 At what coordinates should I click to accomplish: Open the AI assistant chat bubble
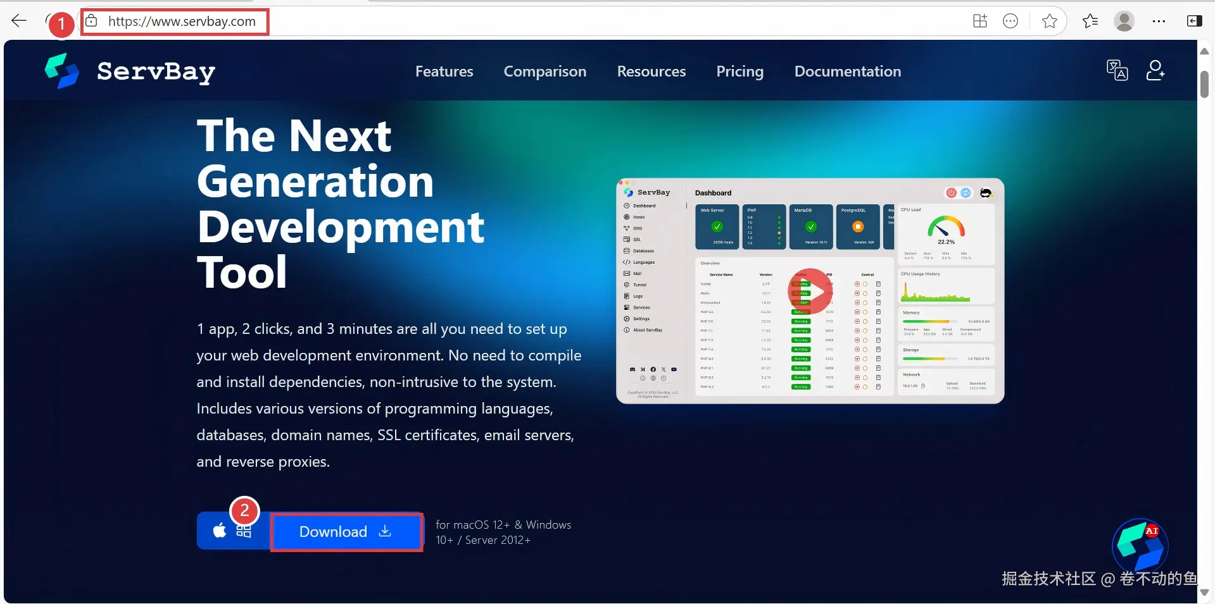(1140, 546)
